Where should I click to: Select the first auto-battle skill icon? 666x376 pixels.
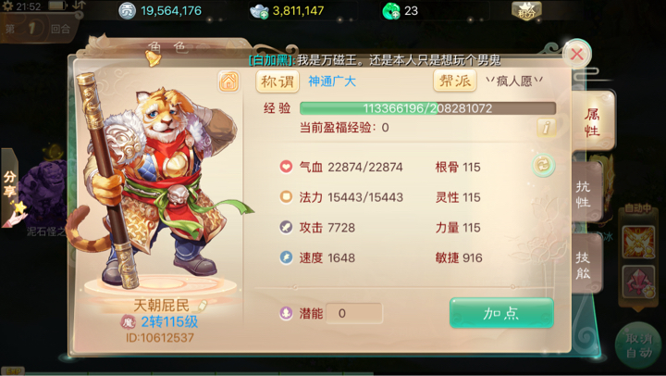click(638, 242)
